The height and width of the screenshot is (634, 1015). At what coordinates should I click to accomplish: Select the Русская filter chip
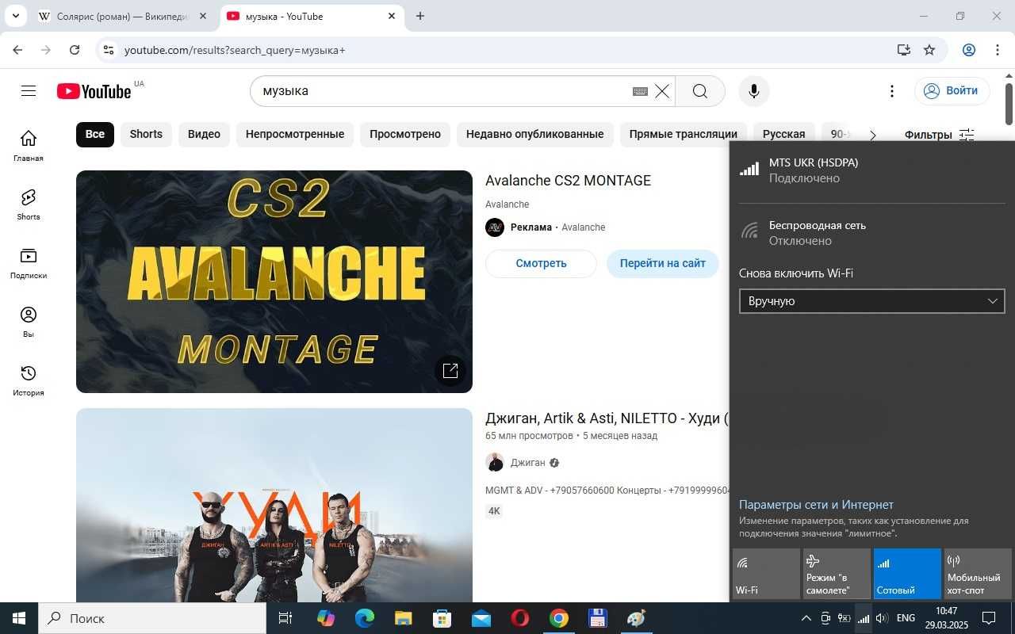(783, 135)
